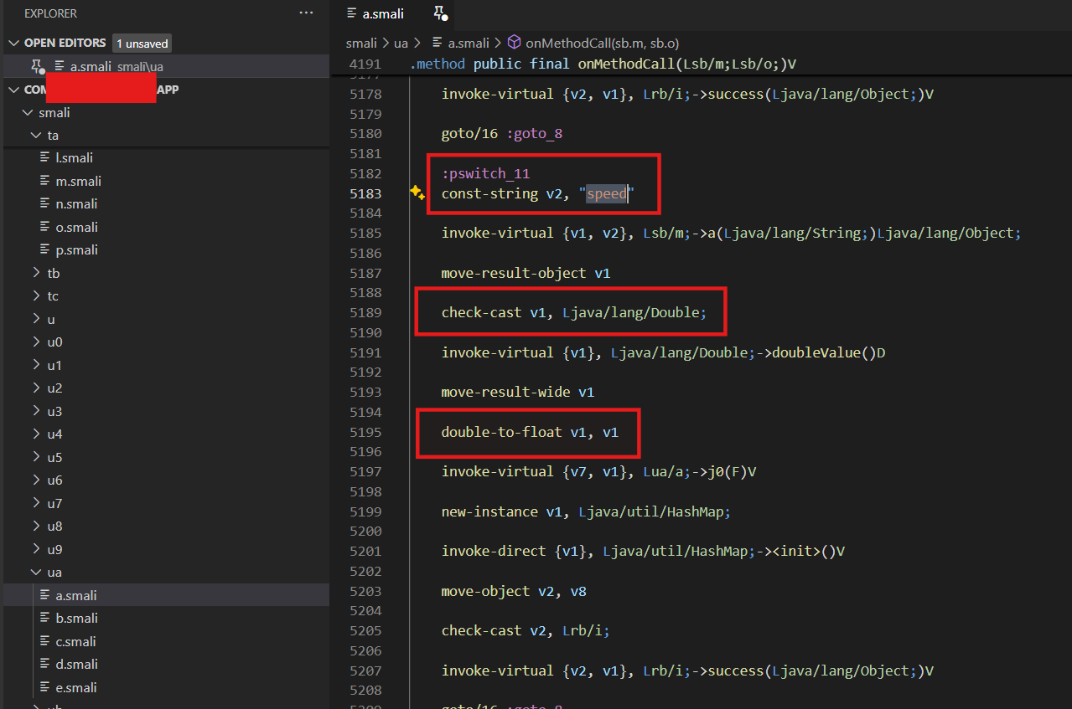Open n.smali in ta folder
The image size is (1072, 709).
(x=164, y=203)
